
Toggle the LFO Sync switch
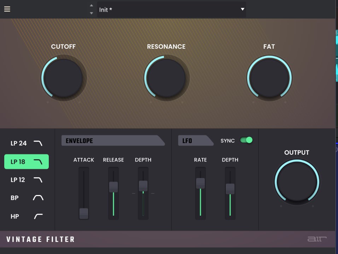246,140
